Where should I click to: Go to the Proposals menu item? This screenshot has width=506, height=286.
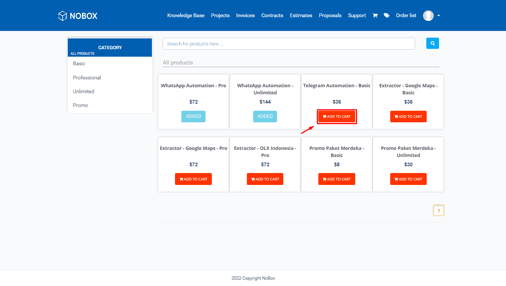[330, 15]
